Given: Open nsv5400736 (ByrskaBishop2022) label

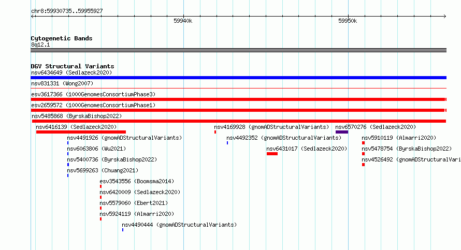Looking at the screenshot, I should [112, 159].
